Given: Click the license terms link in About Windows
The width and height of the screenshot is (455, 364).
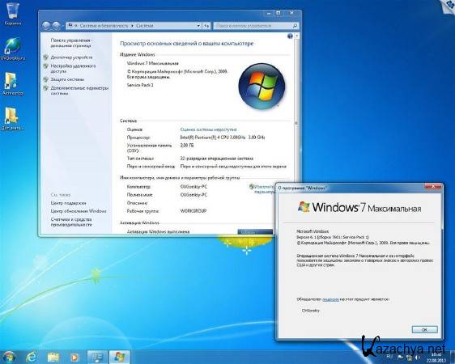Looking at the screenshot, I should click(x=330, y=299).
